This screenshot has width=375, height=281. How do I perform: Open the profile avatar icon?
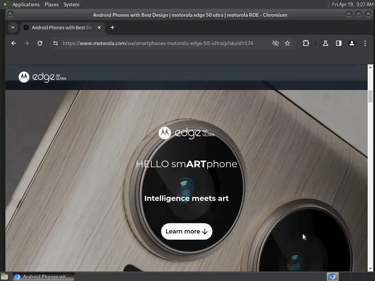click(352, 43)
